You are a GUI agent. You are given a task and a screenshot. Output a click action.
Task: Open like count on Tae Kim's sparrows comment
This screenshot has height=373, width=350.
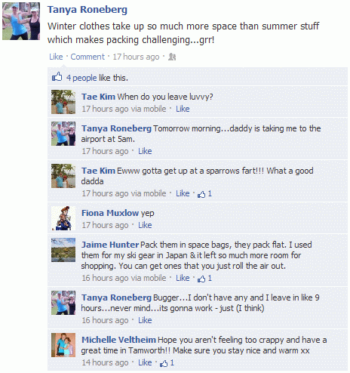pyautogui.click(x=205, y=194)
